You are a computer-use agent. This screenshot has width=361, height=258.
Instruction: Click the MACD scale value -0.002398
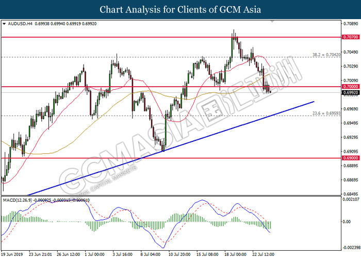pos(351,248)
